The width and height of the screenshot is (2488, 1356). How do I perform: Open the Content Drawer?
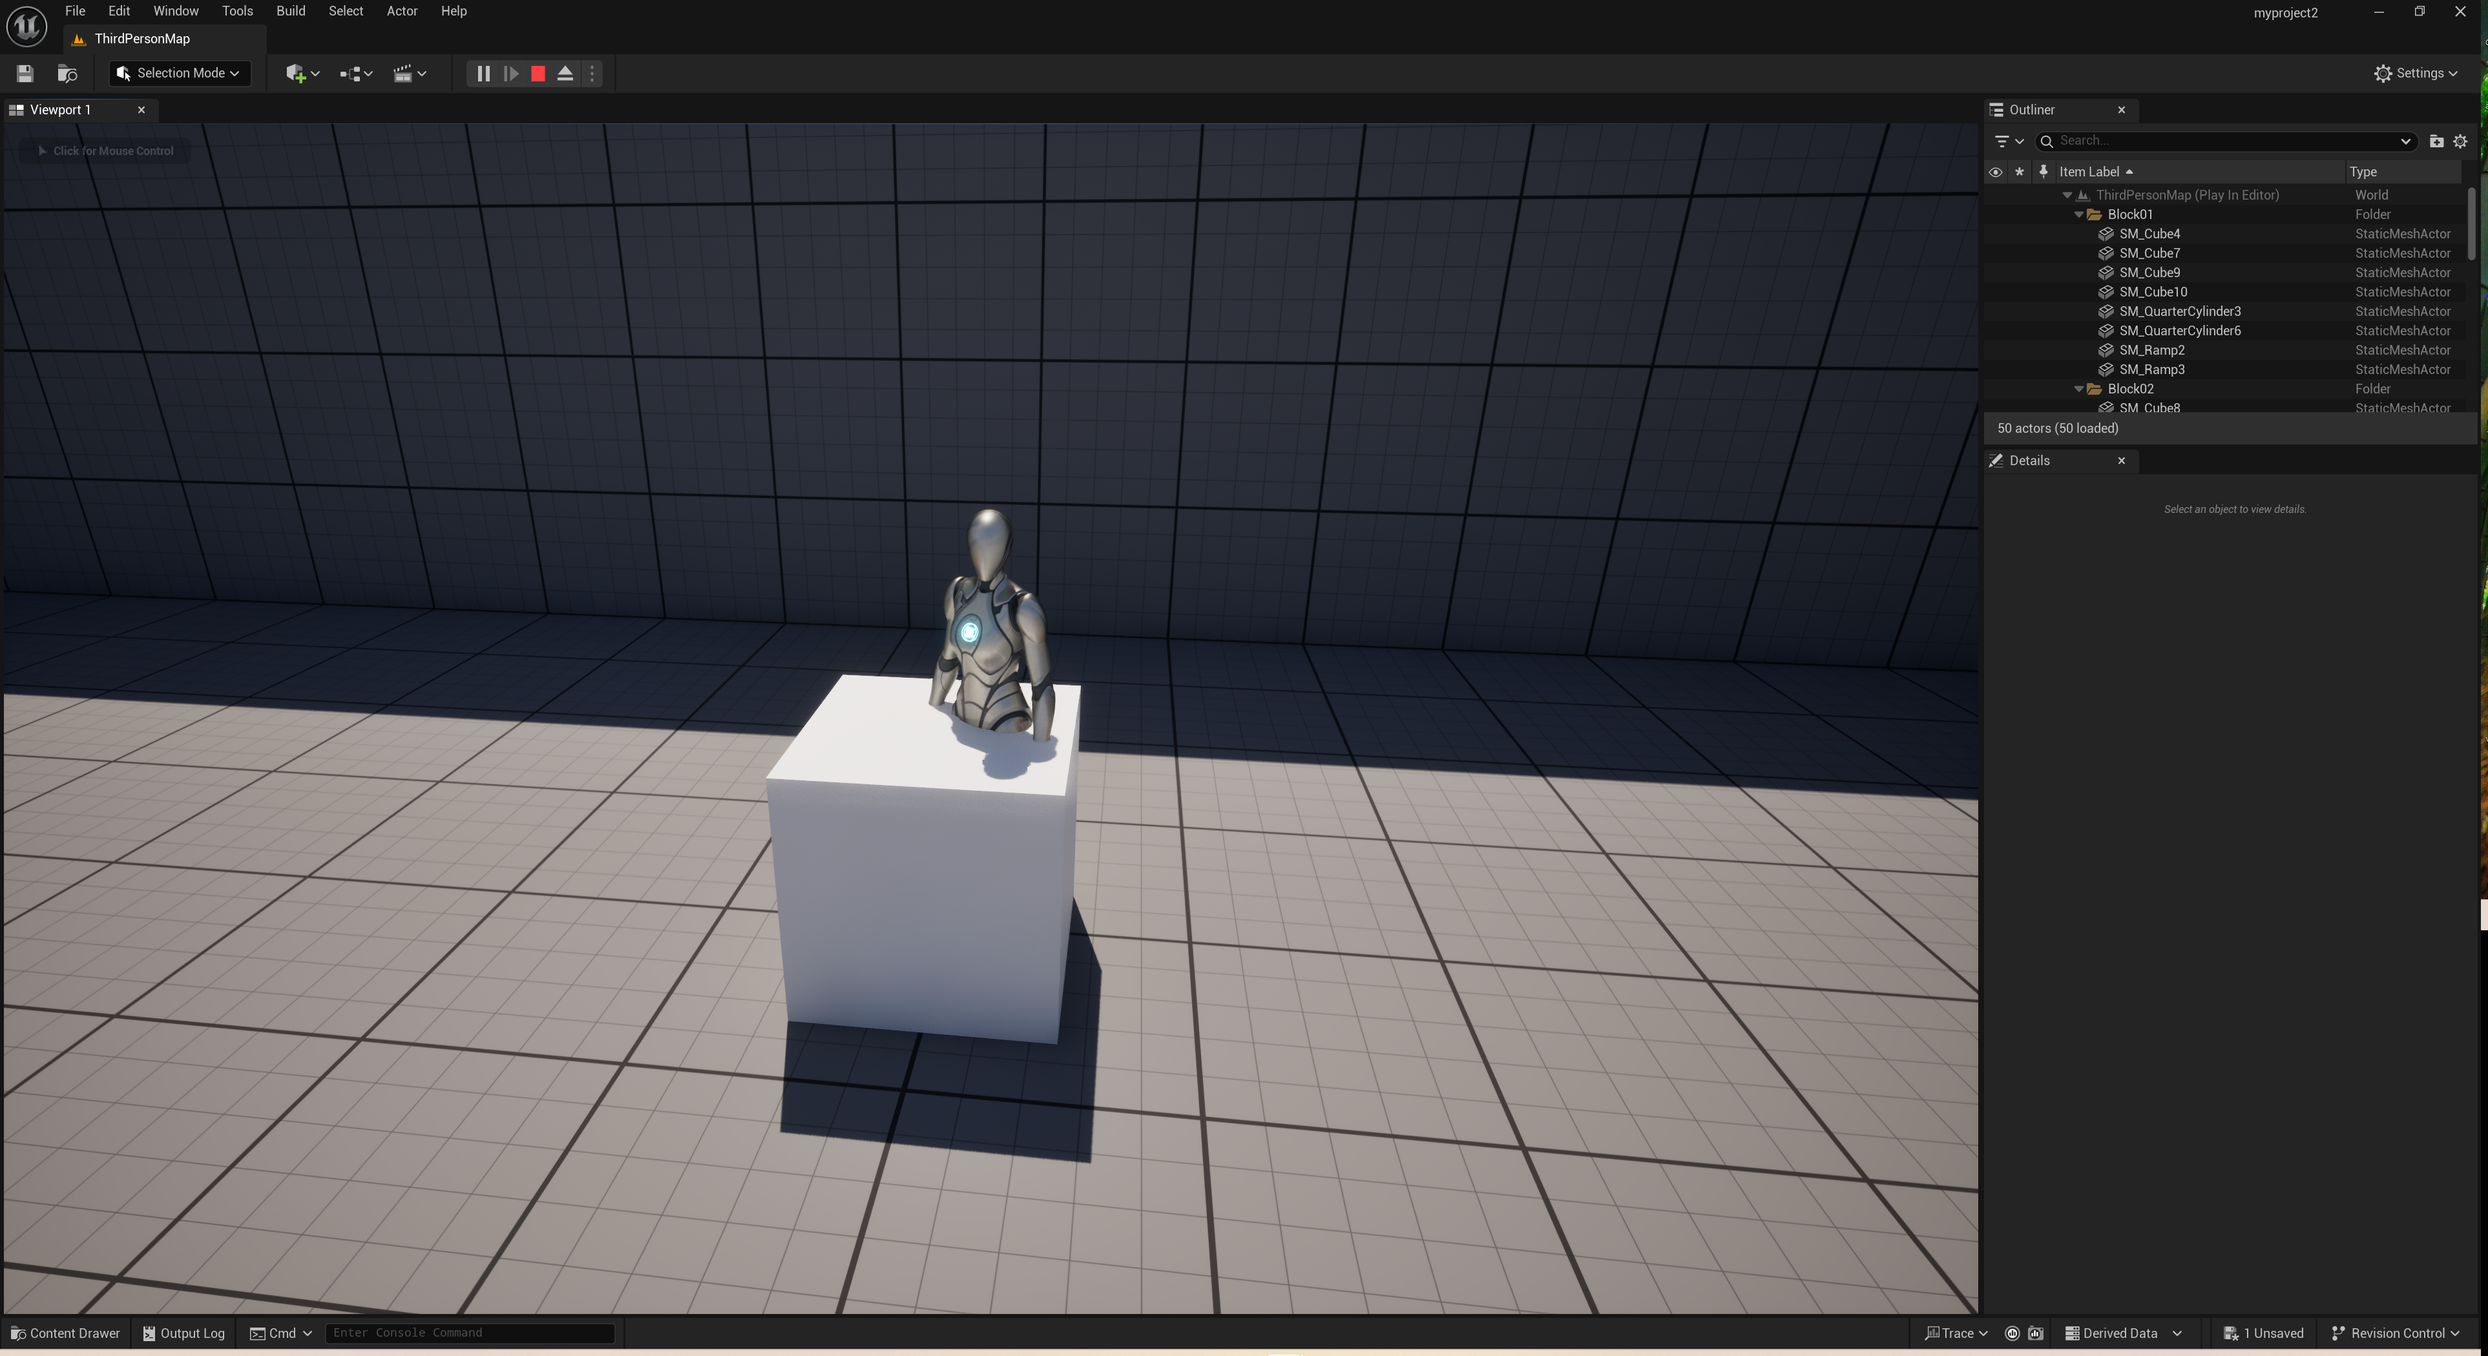[65, 1333]
